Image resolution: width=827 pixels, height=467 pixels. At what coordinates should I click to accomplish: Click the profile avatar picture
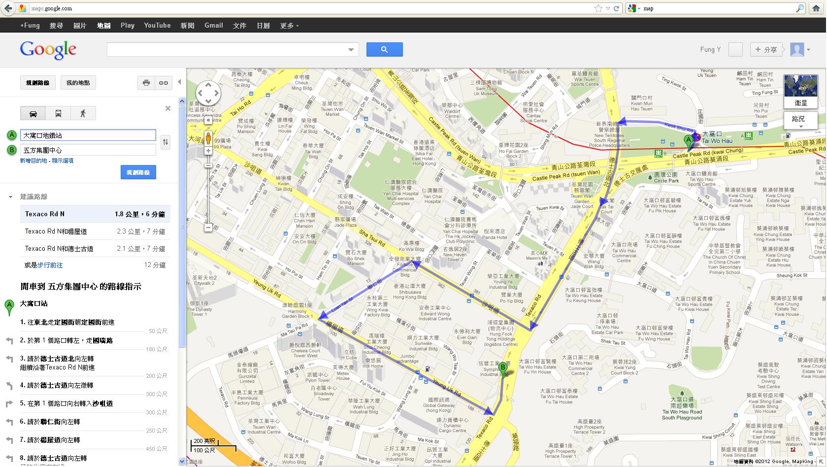[797, 49]
